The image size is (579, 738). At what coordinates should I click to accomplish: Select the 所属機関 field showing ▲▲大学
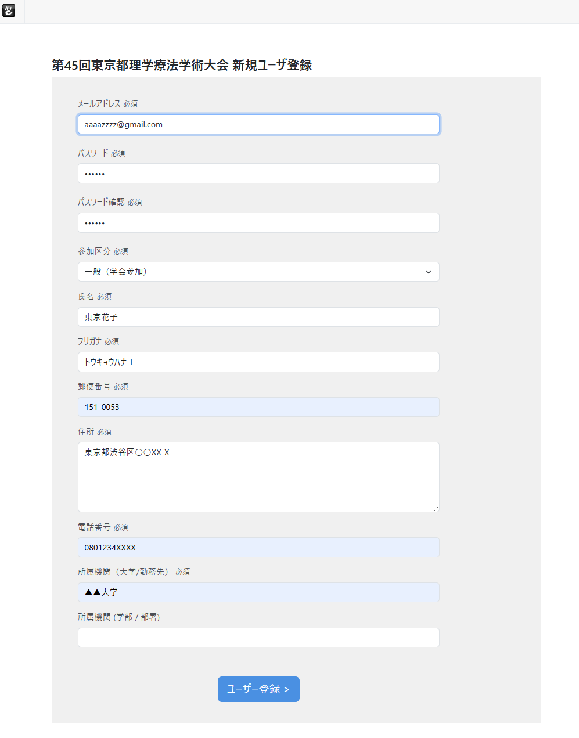coord(258,592)
